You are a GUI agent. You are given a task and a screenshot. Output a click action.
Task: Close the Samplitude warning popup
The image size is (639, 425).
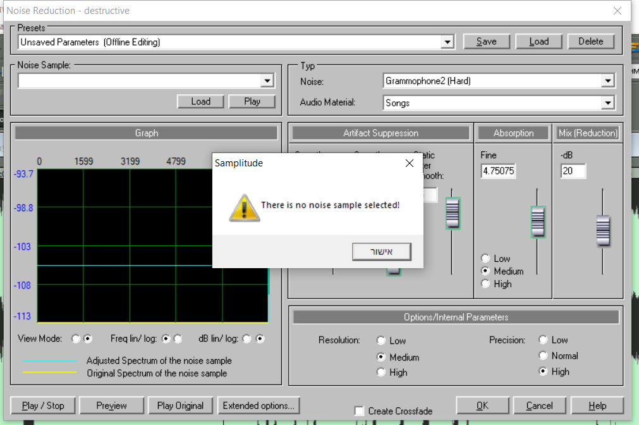tap(410, 163)
